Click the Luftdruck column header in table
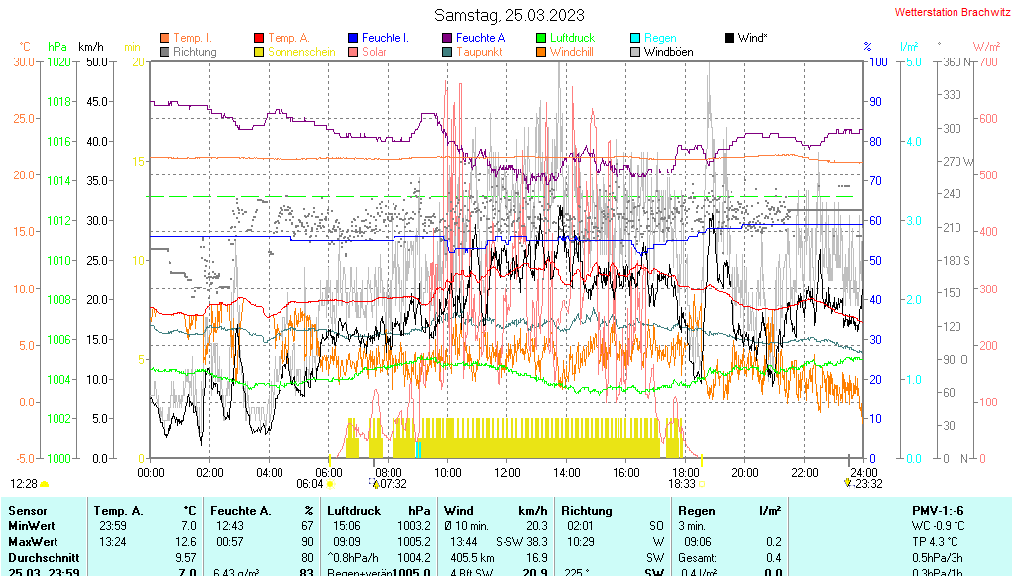1012x576 pixels. click(x=354, y=510)
